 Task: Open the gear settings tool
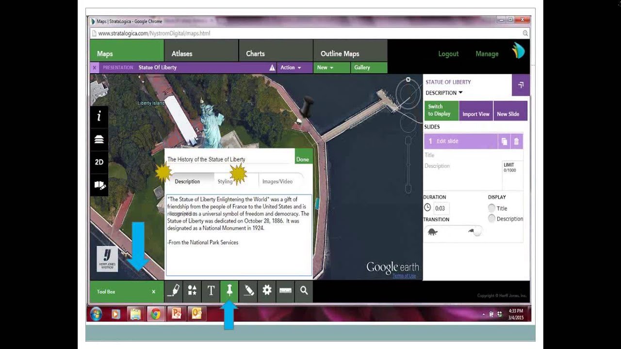click(267, 291)
